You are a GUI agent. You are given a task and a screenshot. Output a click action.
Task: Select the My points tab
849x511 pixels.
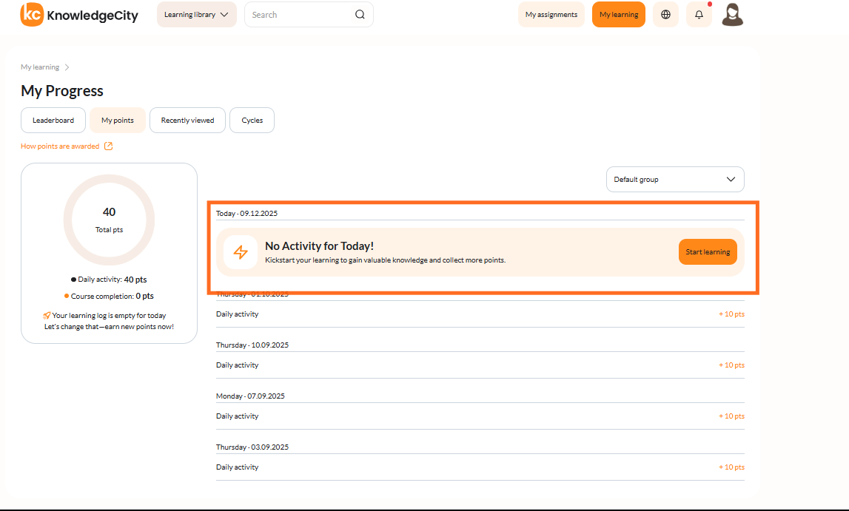point(118,120)
